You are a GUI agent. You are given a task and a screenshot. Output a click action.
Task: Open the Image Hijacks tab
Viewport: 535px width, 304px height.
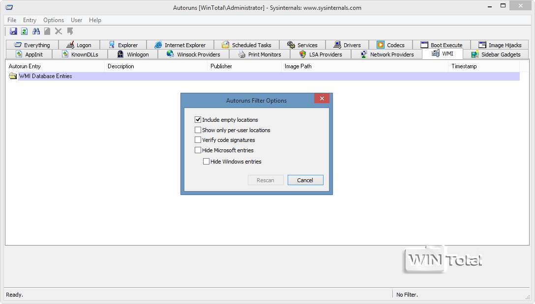500,45
